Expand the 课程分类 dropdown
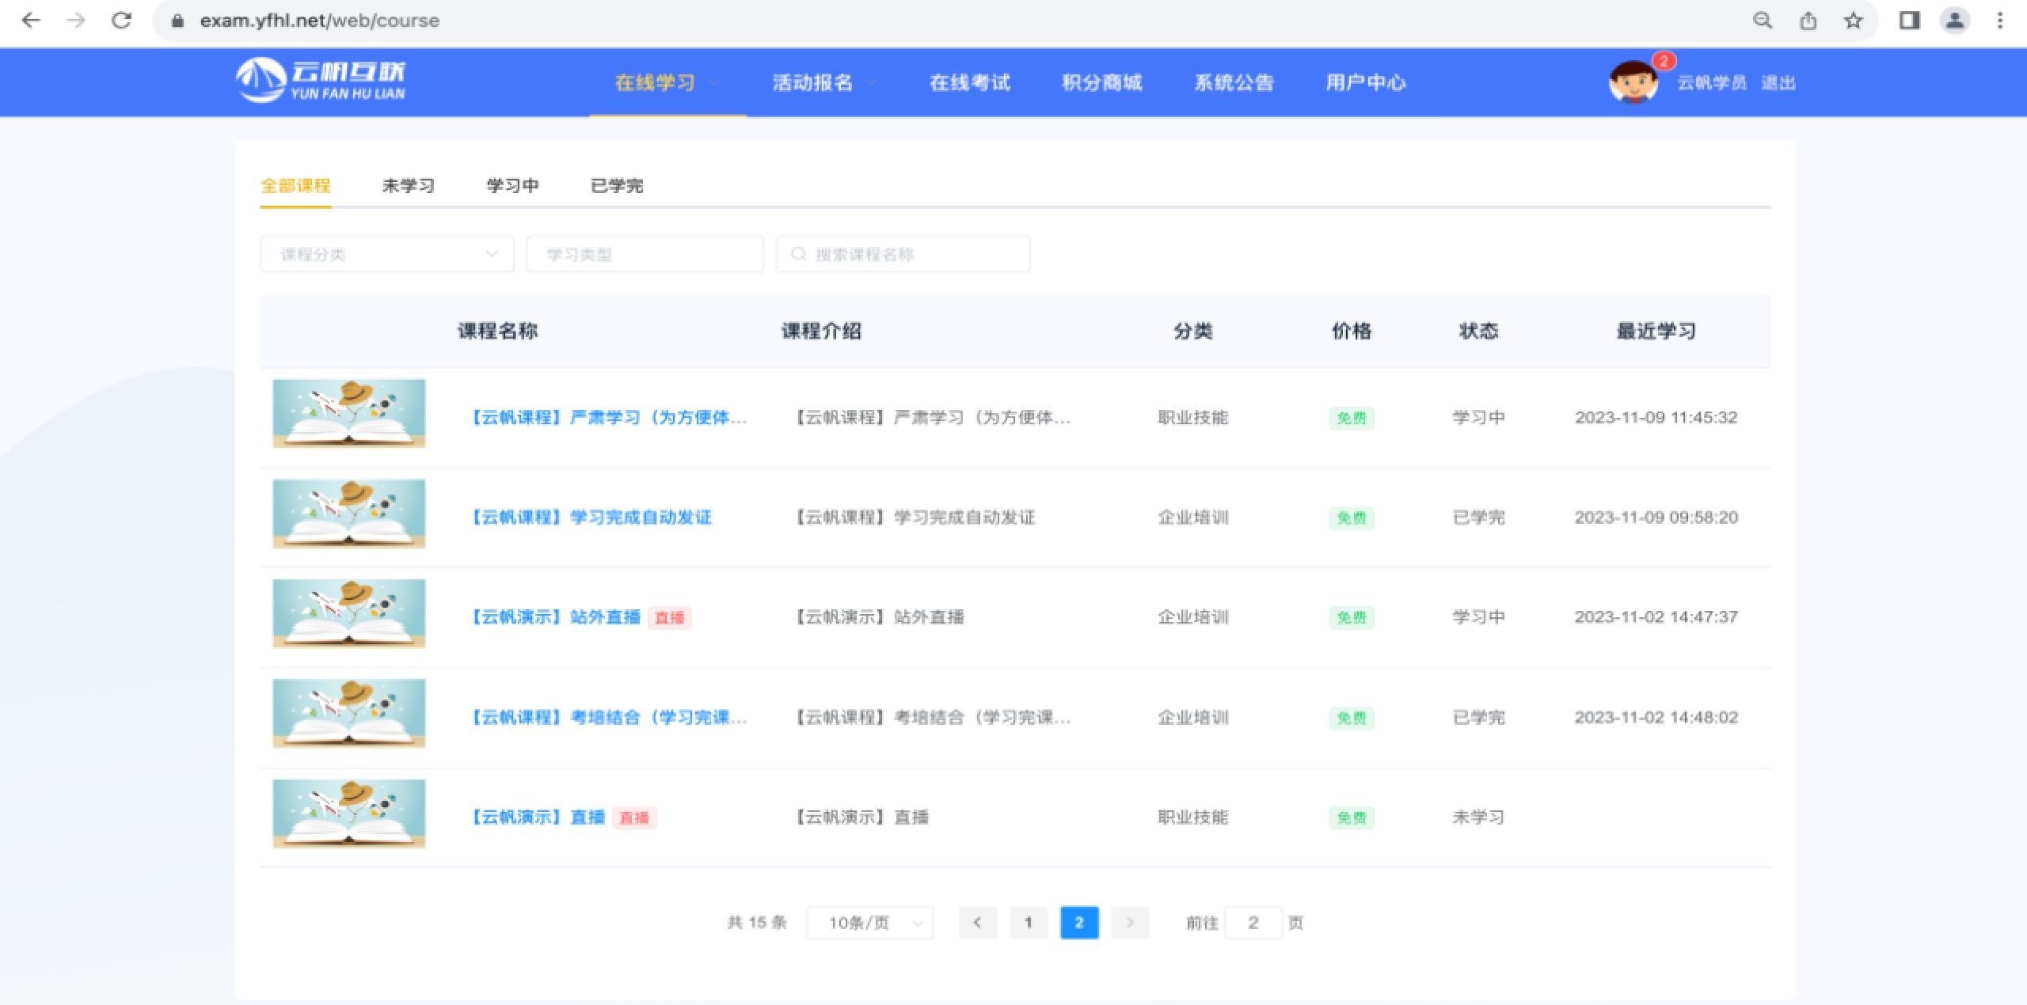 (386, 254)
